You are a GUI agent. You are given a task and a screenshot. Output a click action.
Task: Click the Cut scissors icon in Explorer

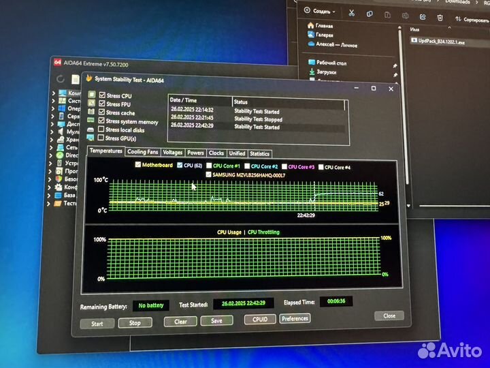351,12
